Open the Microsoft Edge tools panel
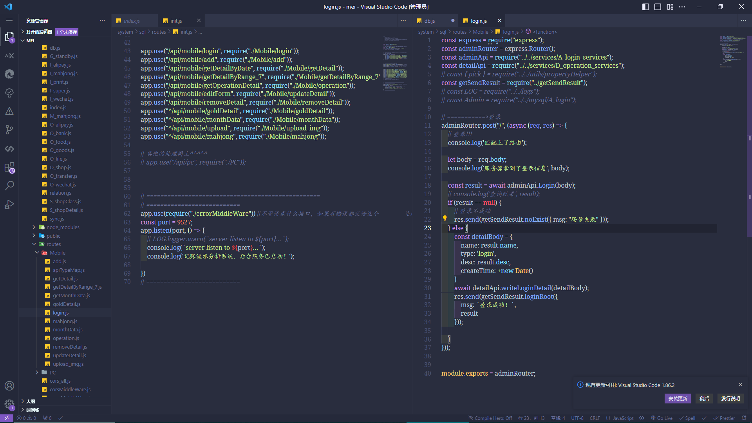Viewport: 752px width, 423px height. click(x=9, y=74)
